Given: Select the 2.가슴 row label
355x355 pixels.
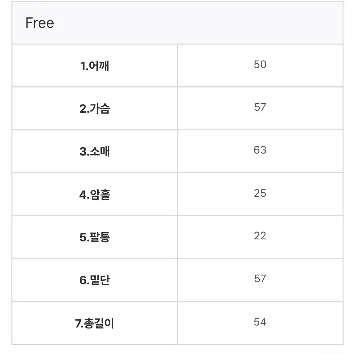Looking at the screenshot, I should coord(95,108).
